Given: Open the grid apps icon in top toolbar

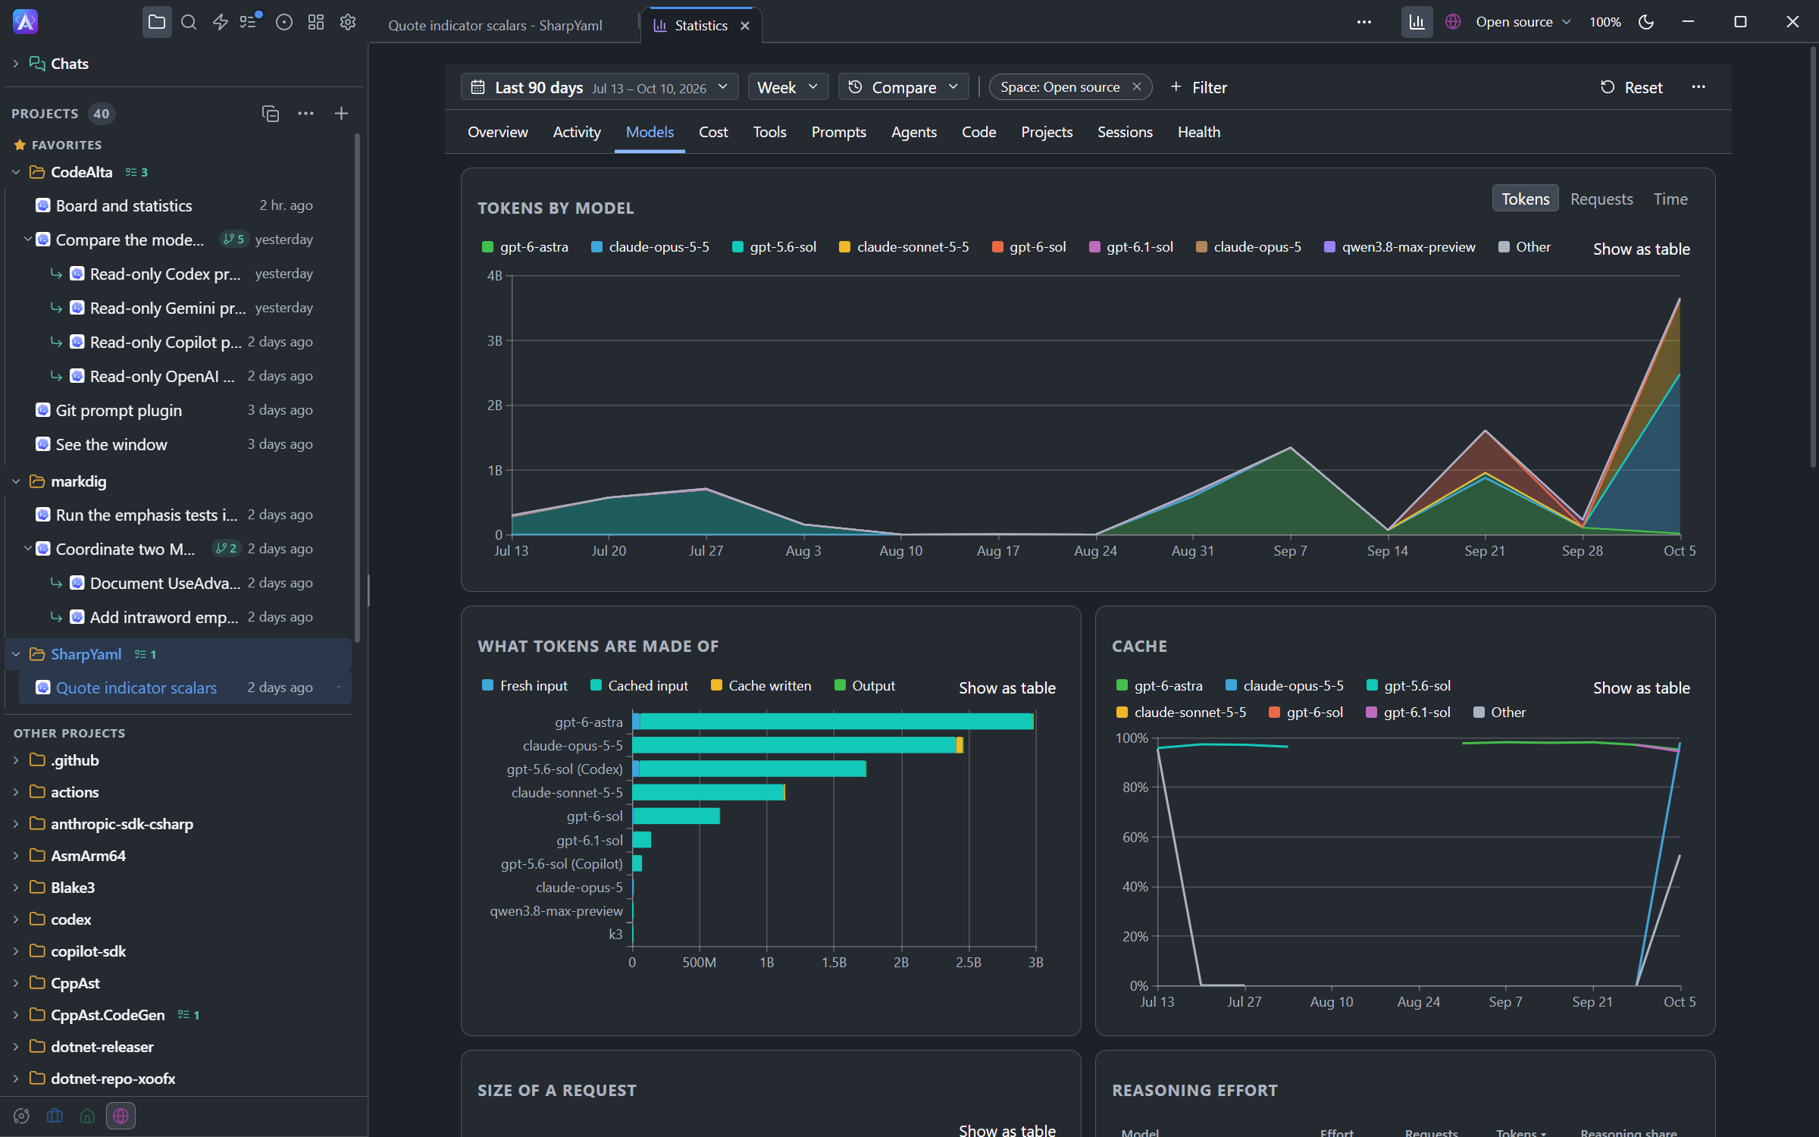Looking at the screenshot, I should [x=316, y=22].
